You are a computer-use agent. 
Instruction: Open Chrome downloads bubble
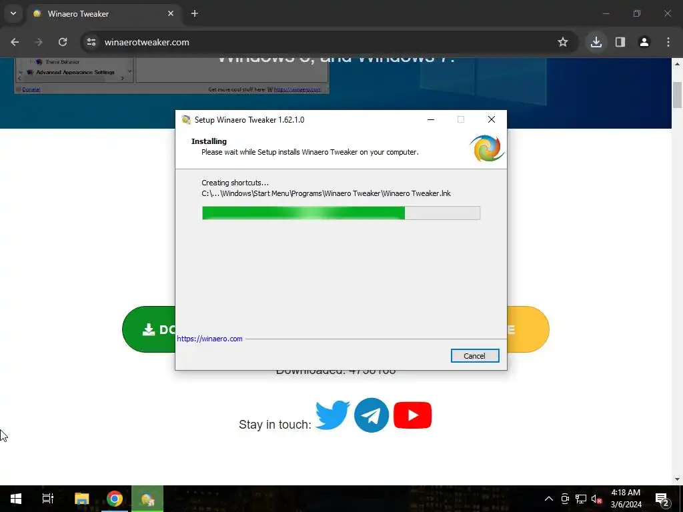click(x=596, y=42)
